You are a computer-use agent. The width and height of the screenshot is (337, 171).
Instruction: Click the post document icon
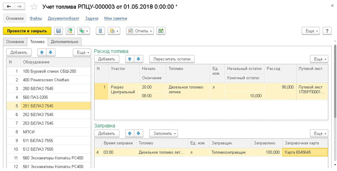(x=70, y=31)
